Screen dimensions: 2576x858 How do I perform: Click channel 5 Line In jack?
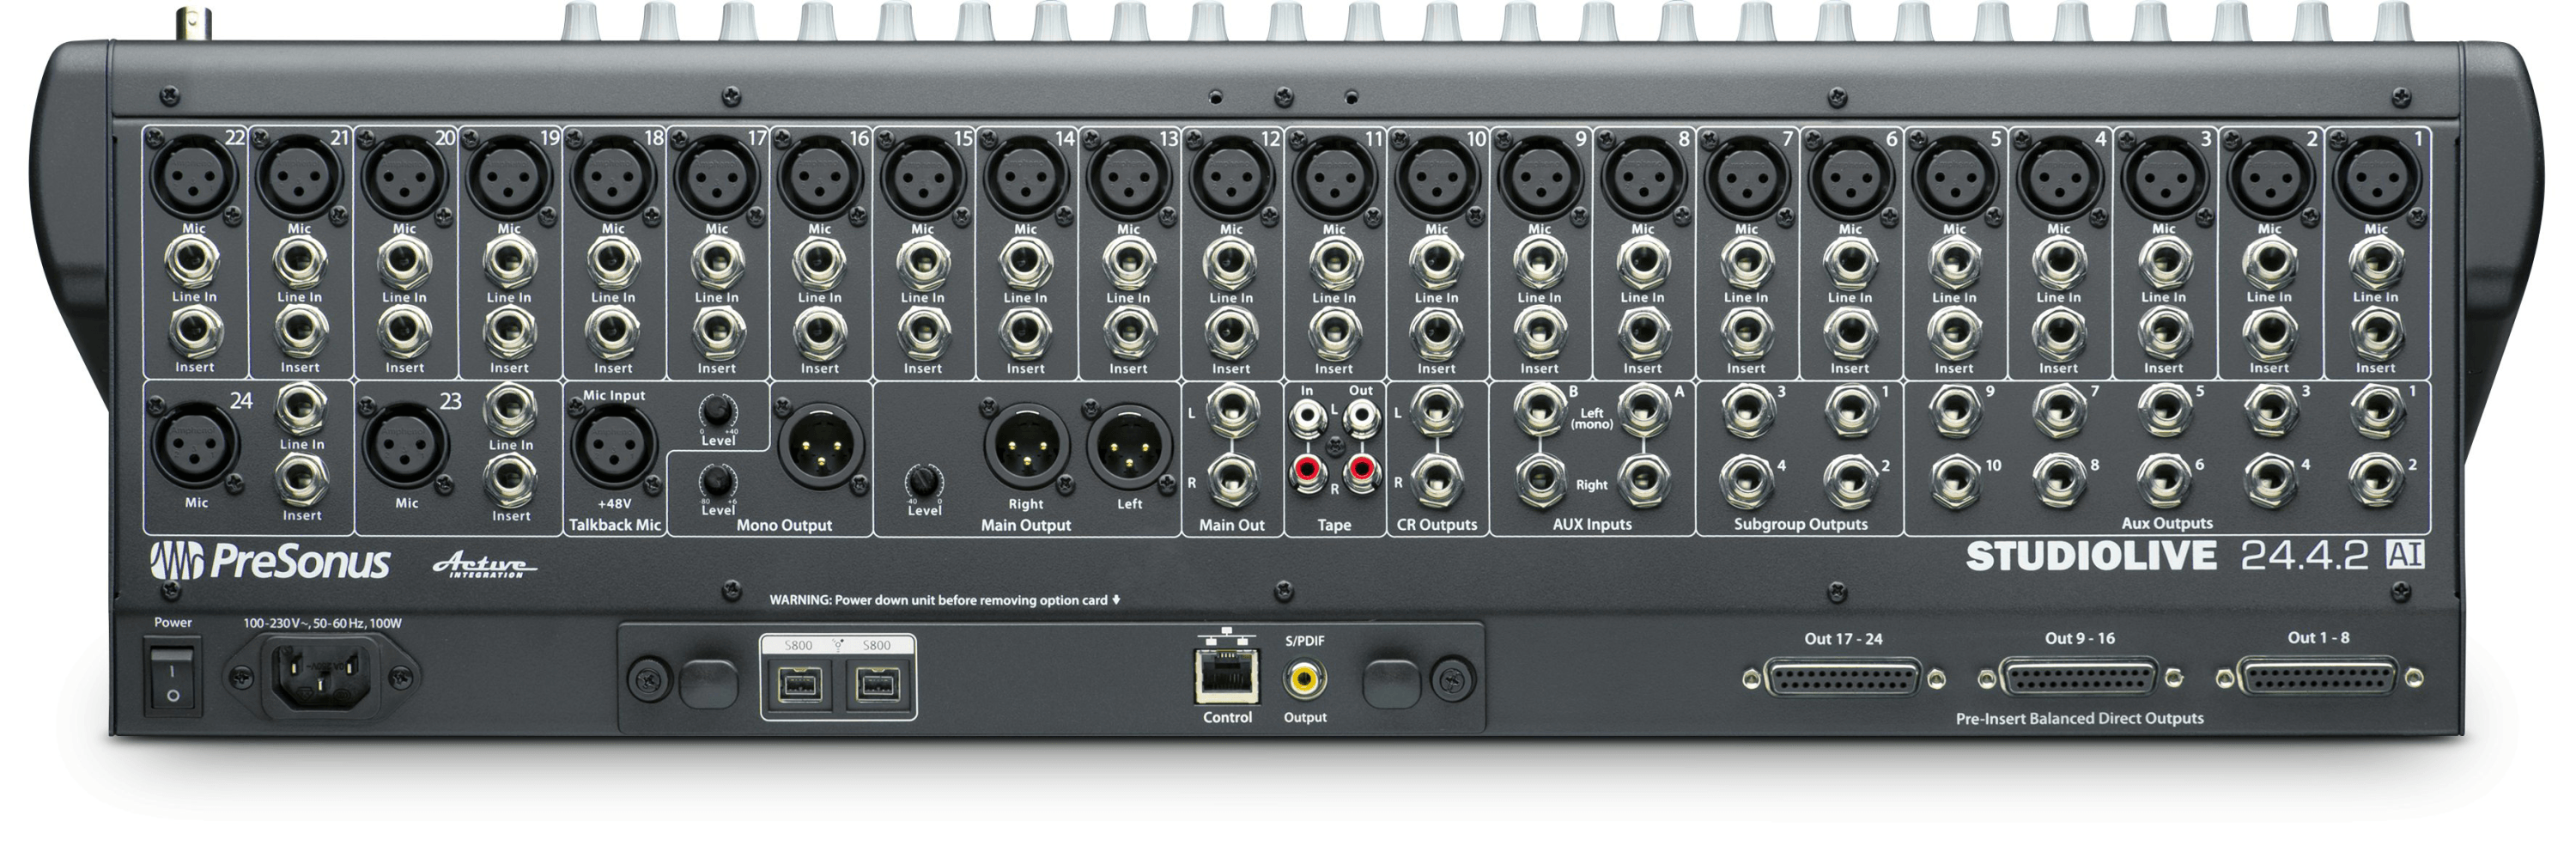point(1955,263)
